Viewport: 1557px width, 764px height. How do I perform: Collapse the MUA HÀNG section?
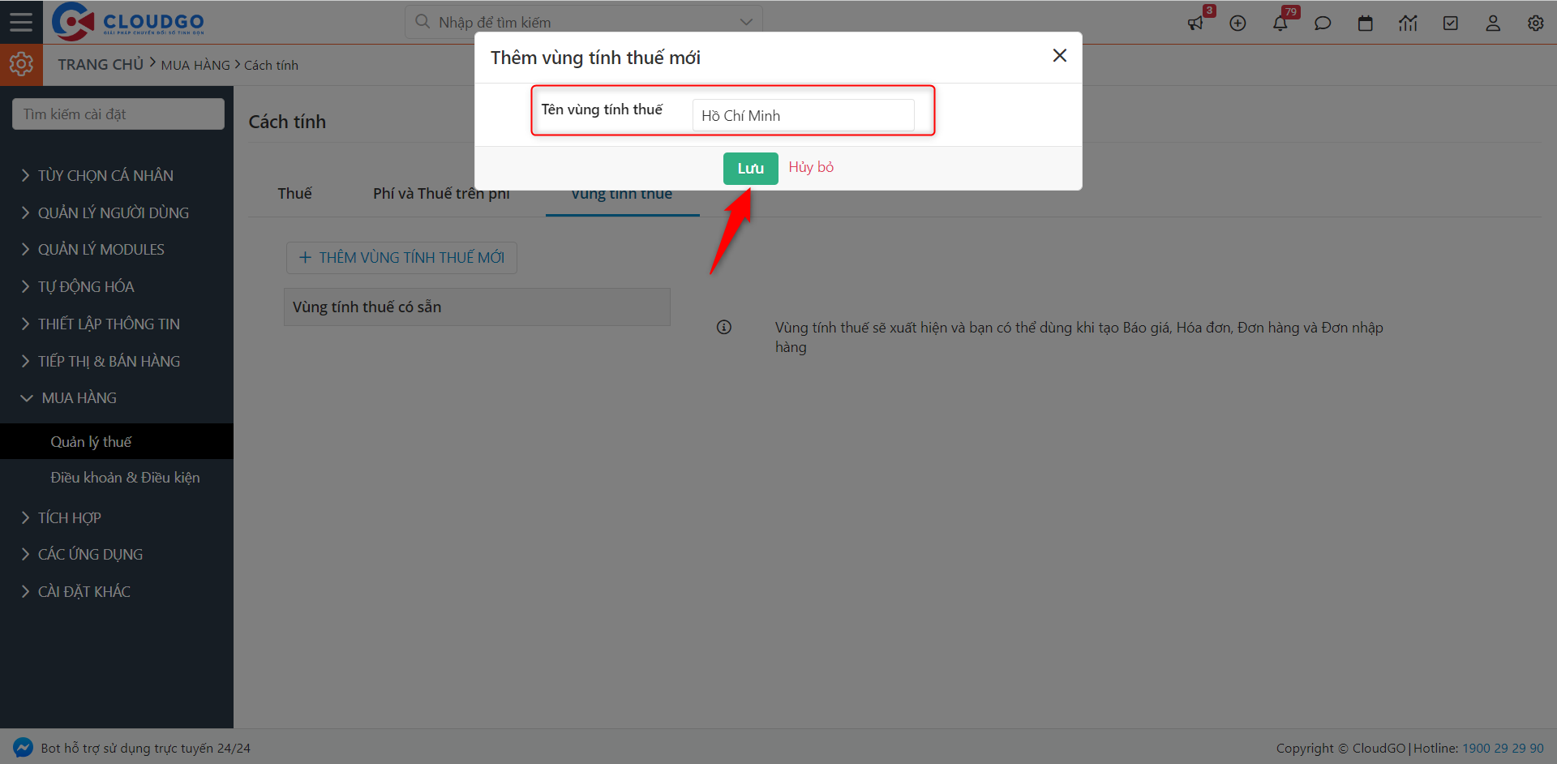pos(79,398)
